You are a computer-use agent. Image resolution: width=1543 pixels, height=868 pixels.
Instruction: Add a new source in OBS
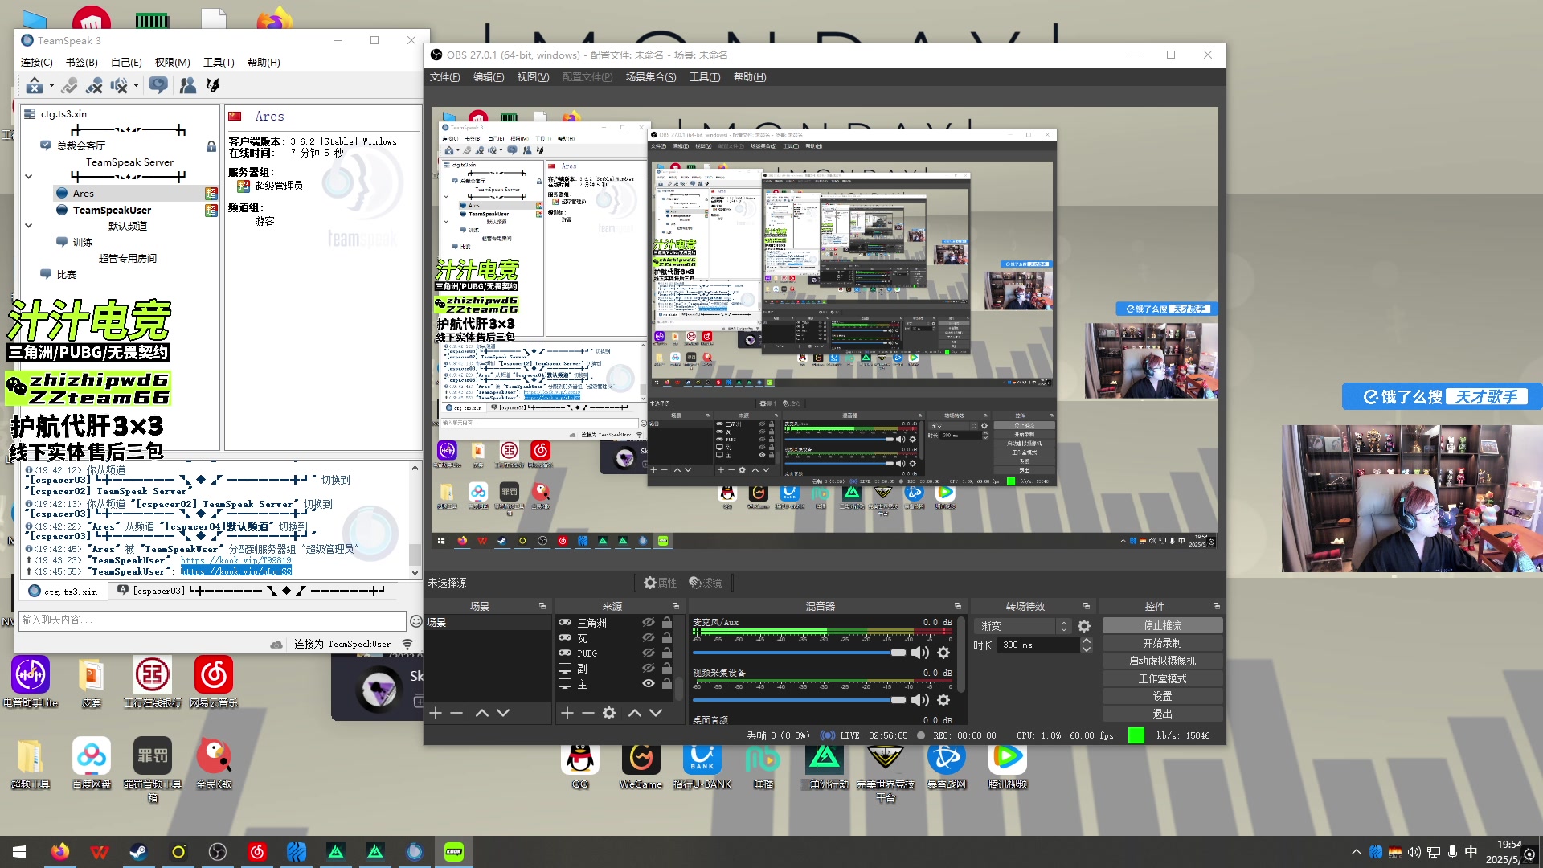point(567,713)
